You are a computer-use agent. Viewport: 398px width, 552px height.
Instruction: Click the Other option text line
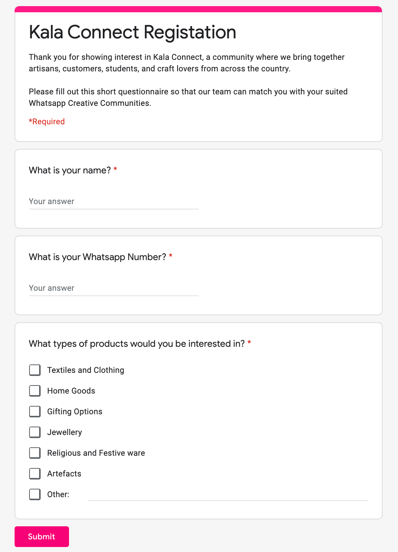coord(228,494)
